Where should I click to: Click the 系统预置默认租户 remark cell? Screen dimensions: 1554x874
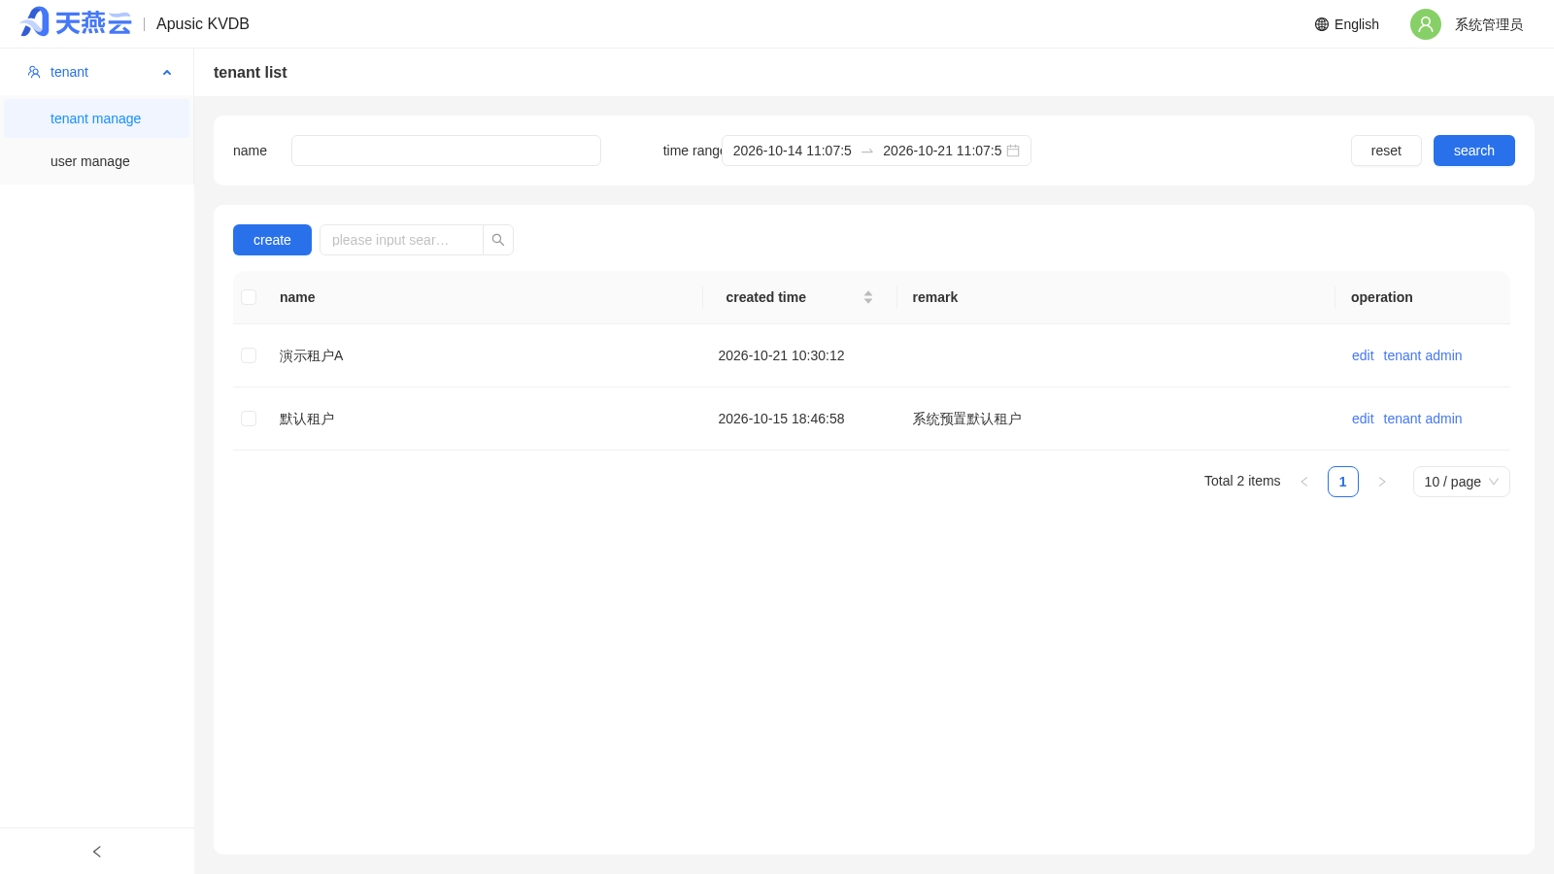pos(966,419)
